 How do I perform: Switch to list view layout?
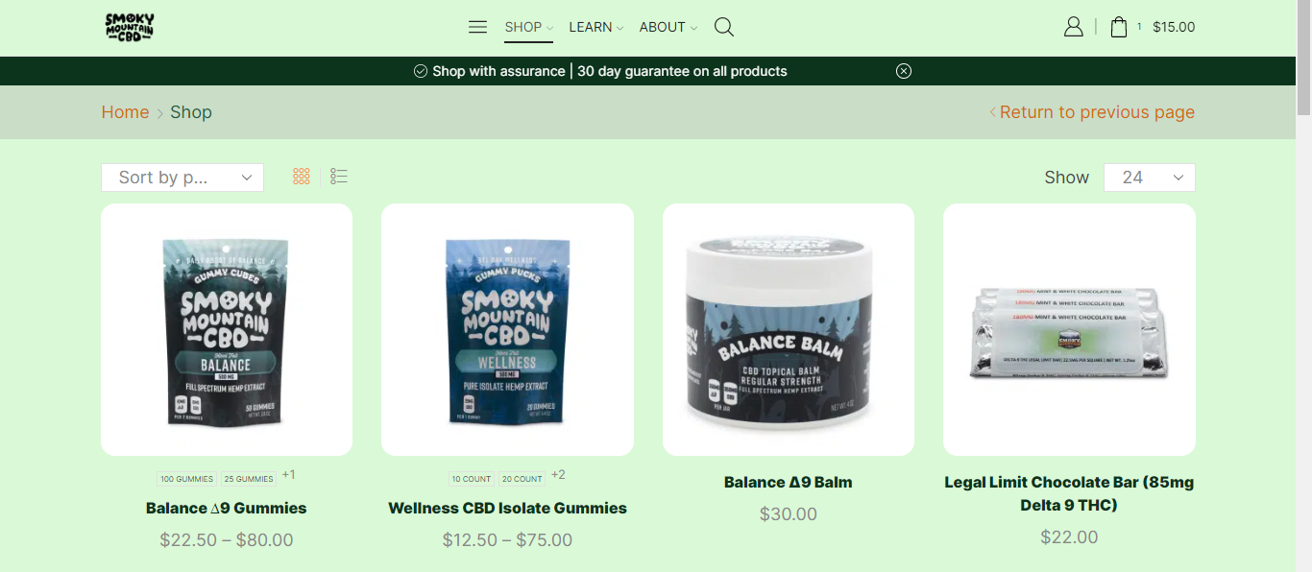pyautogui.click(x=339, y=177)
